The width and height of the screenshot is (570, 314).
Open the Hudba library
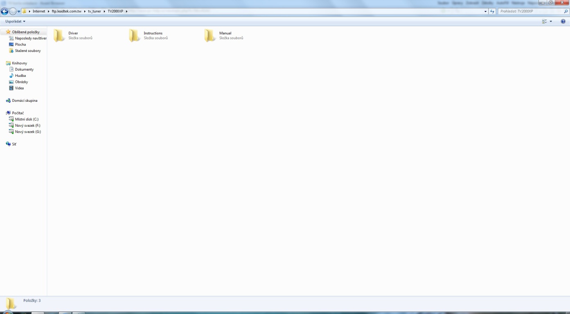pyautogui.click(x=20, y=76)
